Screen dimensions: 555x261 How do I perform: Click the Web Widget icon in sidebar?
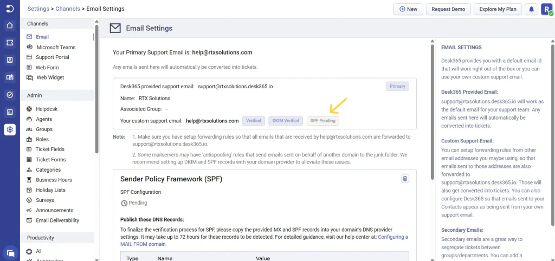29,77
